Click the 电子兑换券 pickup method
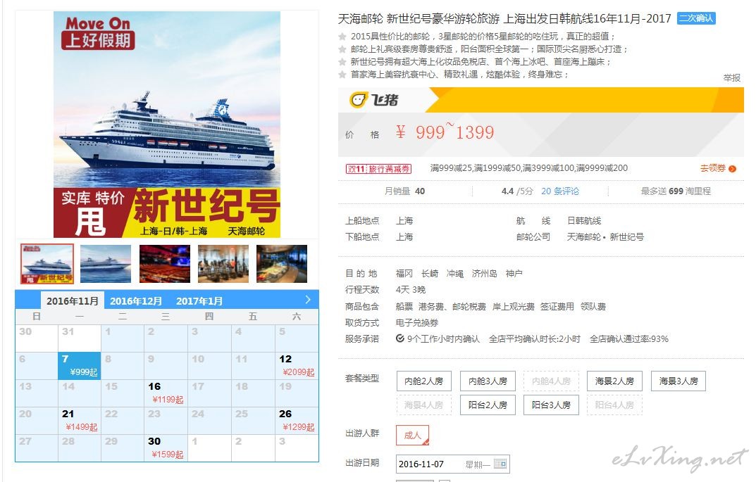756x482 pixels. pyautogui.click(x=417, y=322)
